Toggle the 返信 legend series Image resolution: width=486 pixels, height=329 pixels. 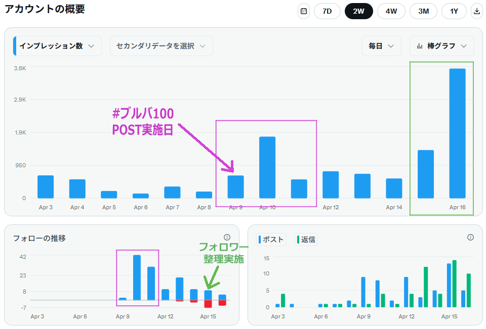[x=306, y=240]
